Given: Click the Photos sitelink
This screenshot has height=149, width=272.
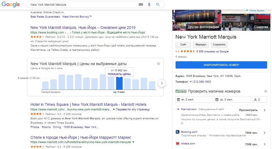Looking at the screenshot, I should [35, 127].
